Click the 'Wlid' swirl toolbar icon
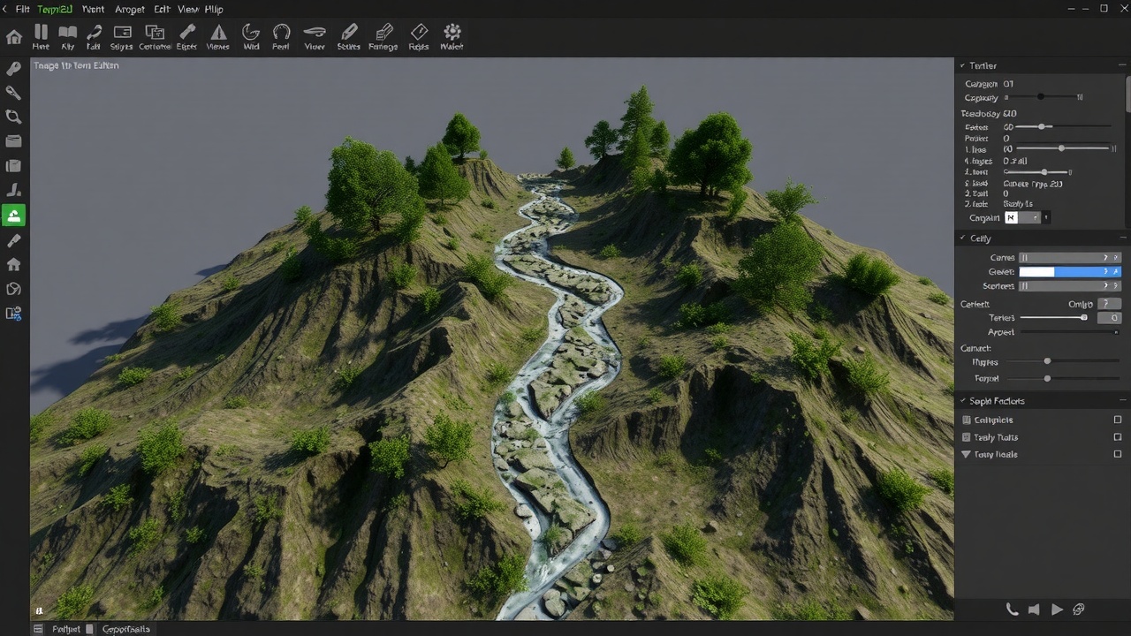This screenshot has width=1131, height=636. point(251,37)
